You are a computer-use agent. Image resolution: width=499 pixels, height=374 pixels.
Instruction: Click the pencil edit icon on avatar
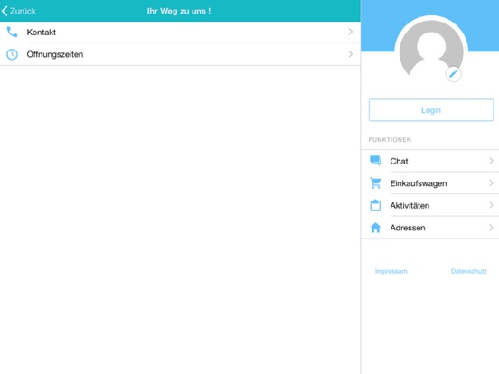pyautogui.click(x=453, y=74)
